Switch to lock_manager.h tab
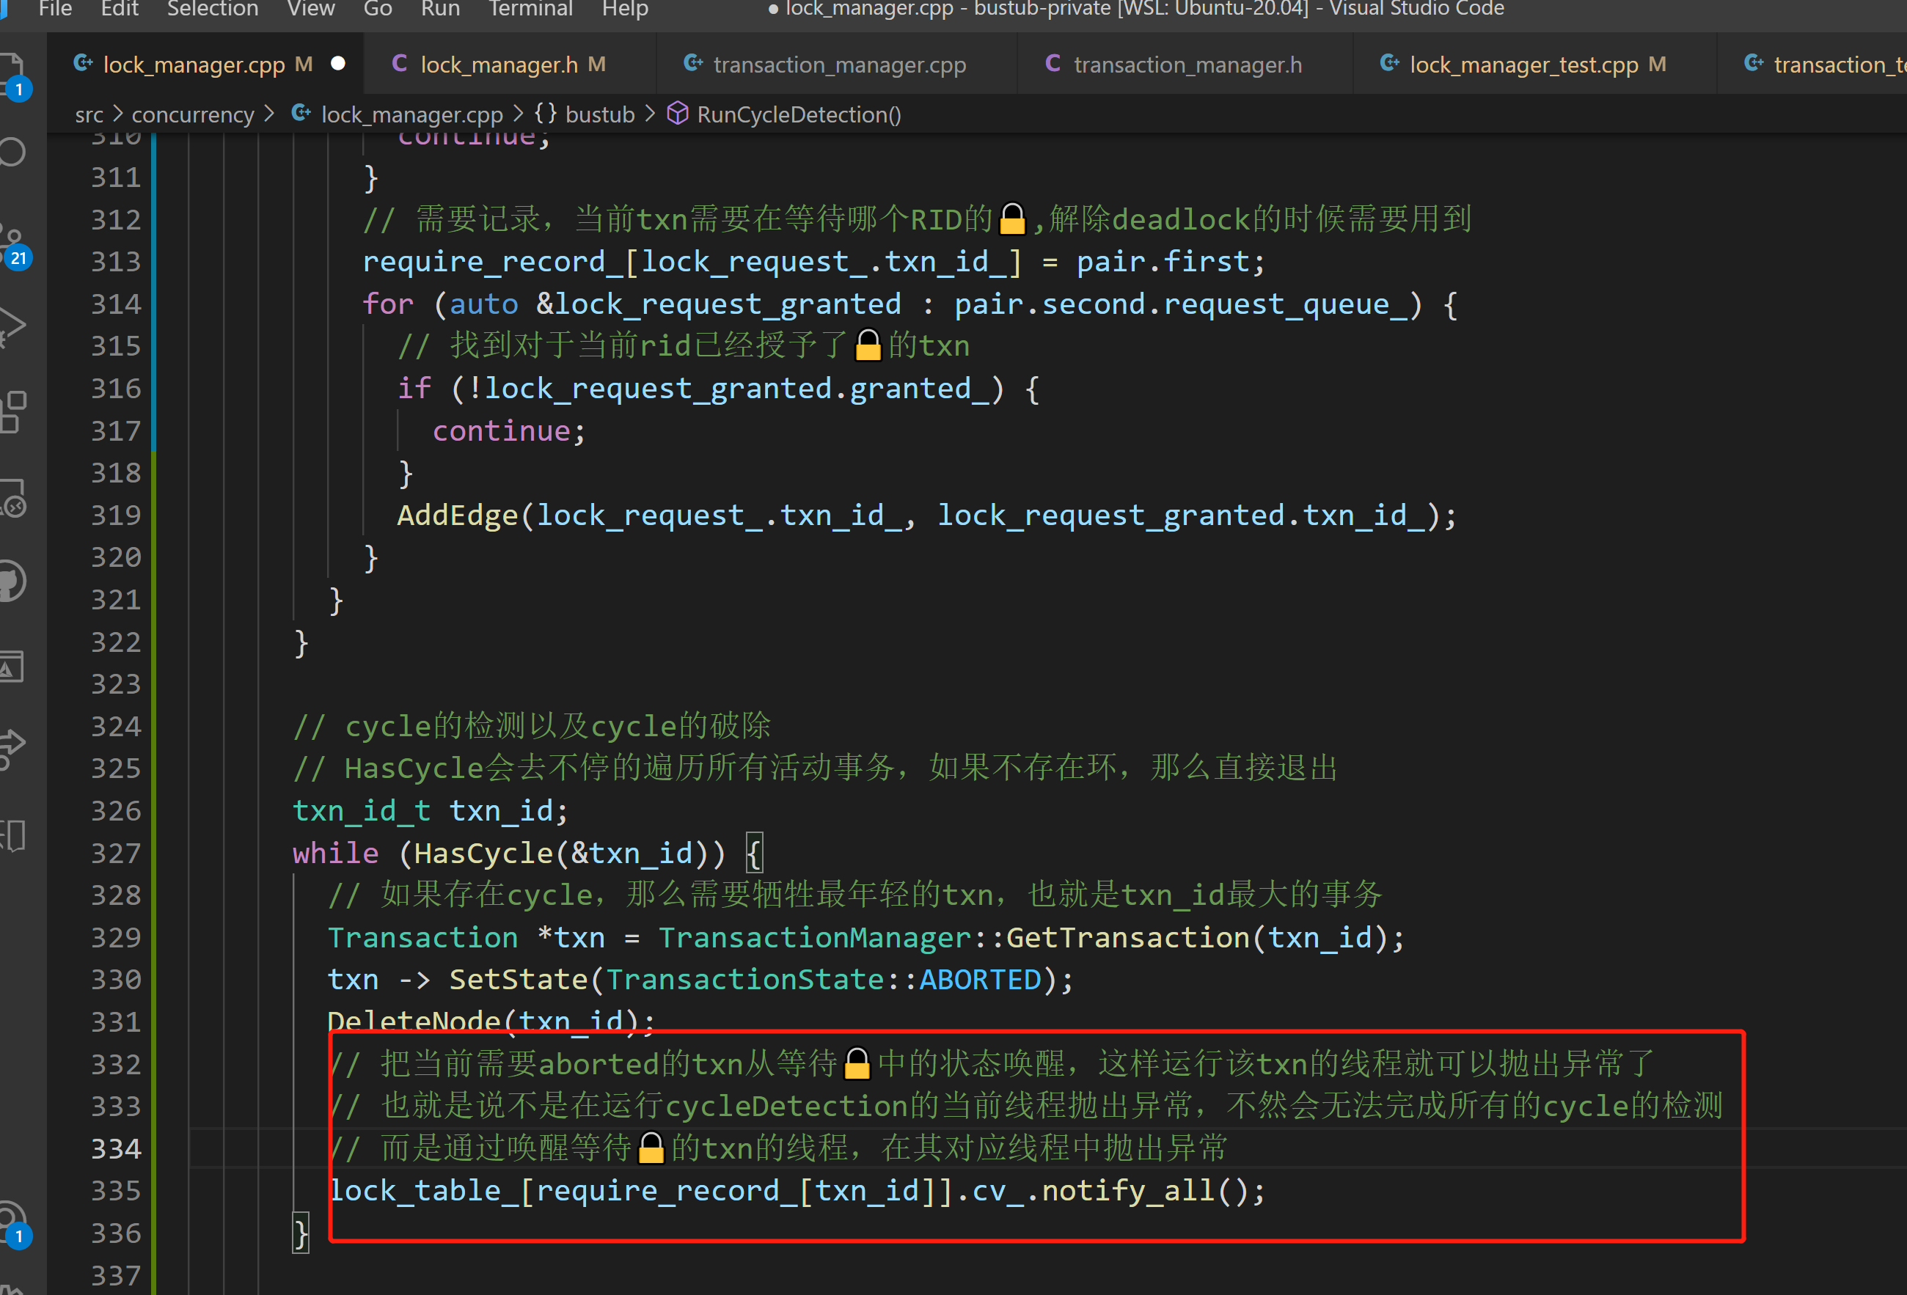 click(498, 64)
